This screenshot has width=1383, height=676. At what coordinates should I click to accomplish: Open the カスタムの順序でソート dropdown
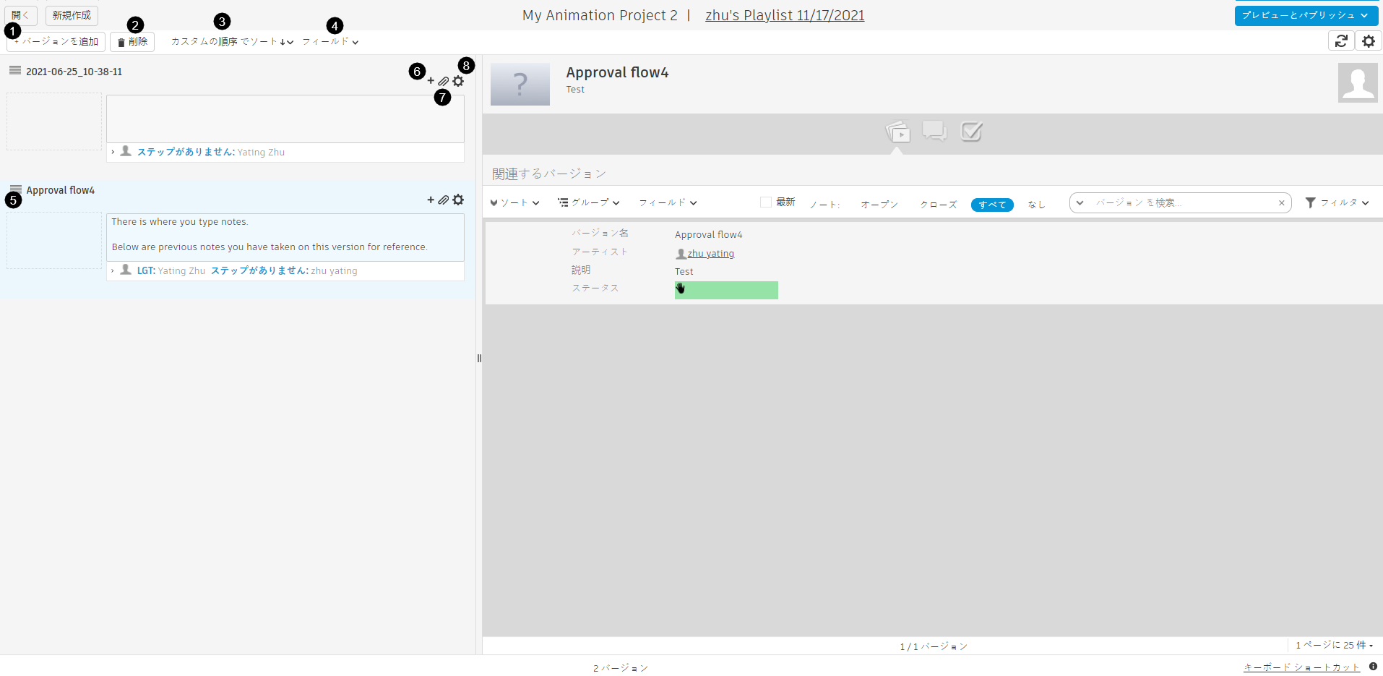[x=232, y=41]
